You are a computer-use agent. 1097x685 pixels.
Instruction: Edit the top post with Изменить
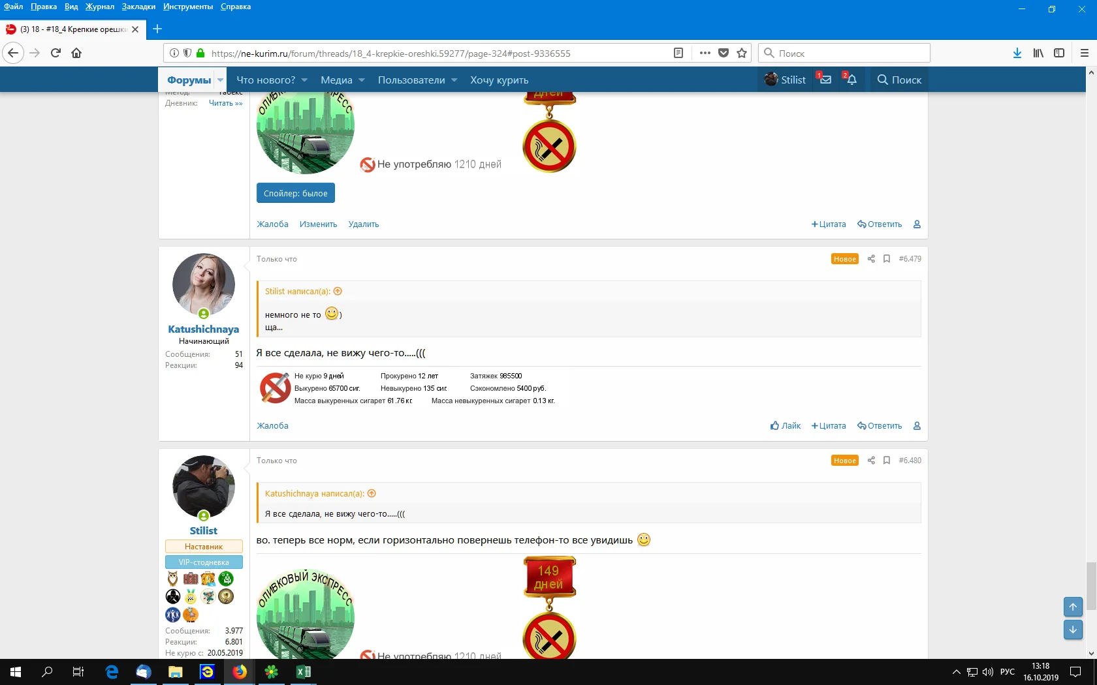[319, 224]
